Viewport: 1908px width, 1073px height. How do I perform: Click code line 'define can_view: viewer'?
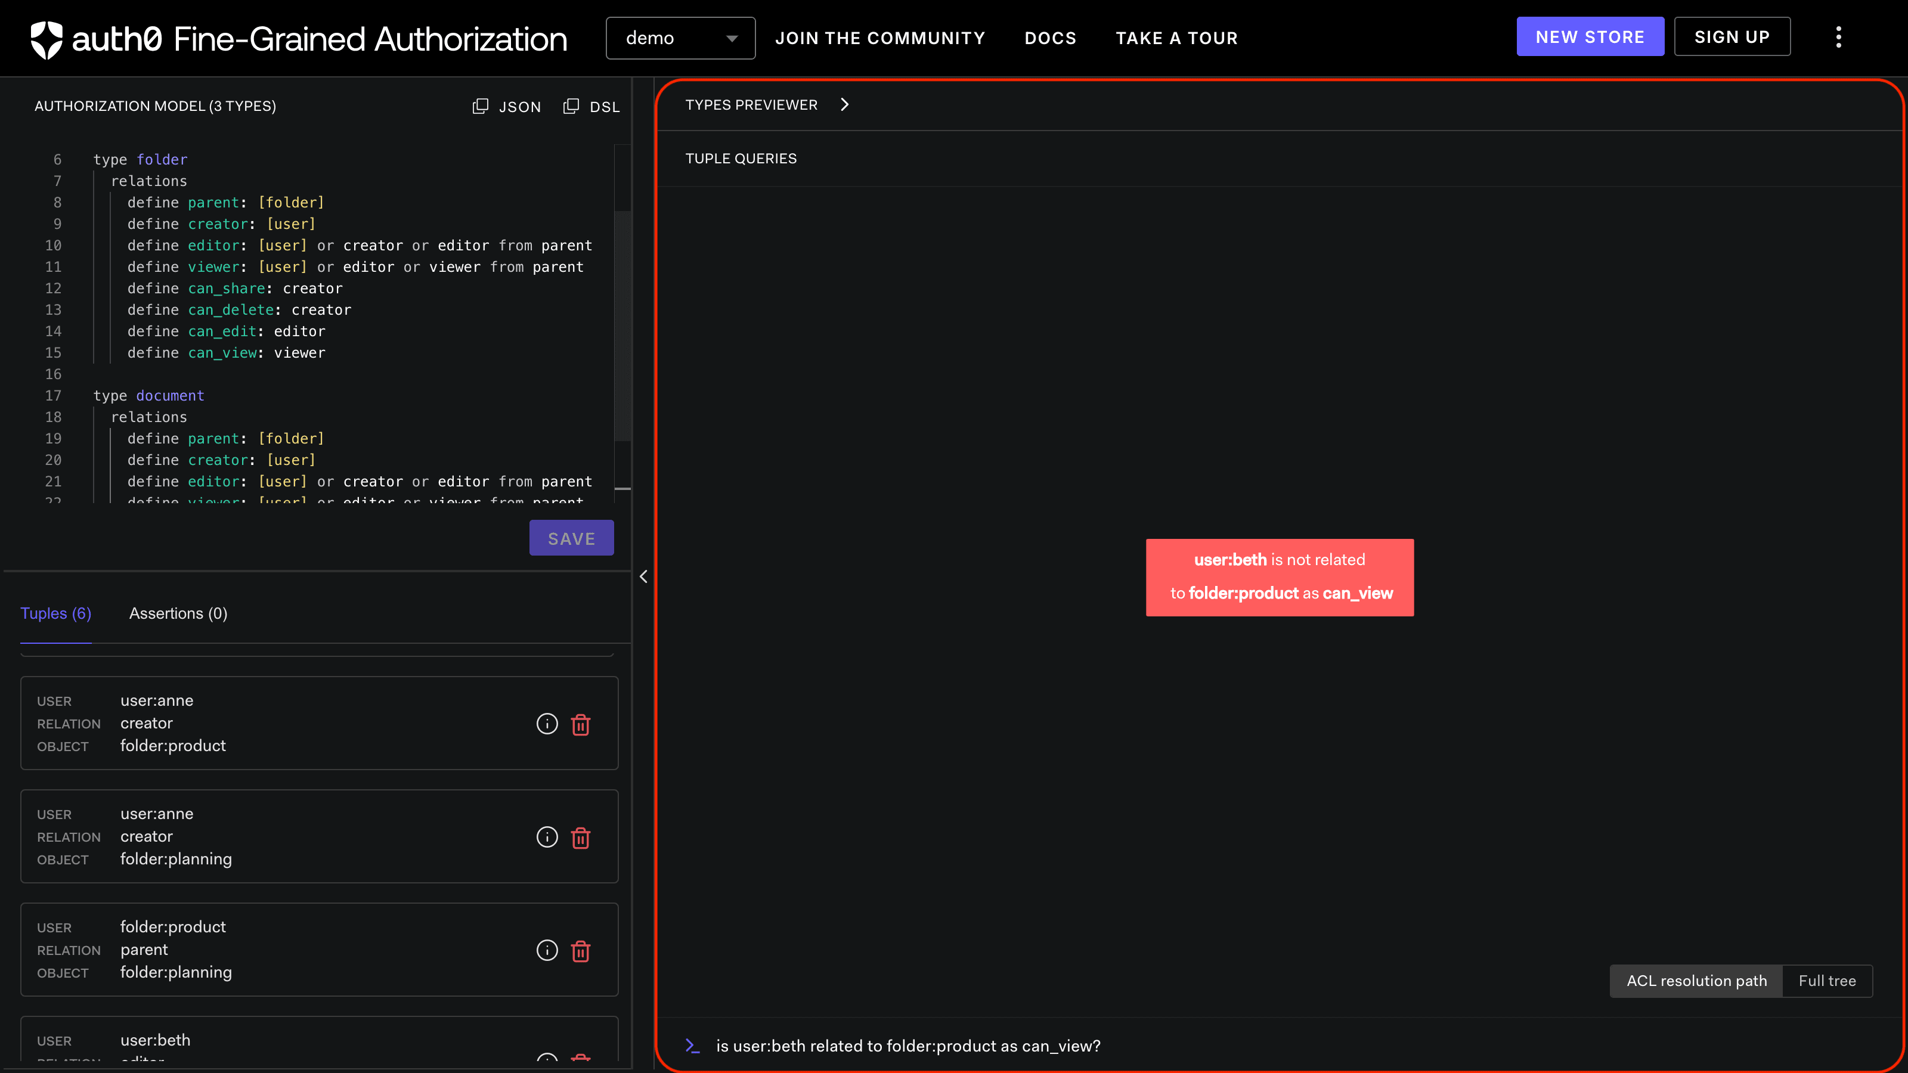coord(226,352)
